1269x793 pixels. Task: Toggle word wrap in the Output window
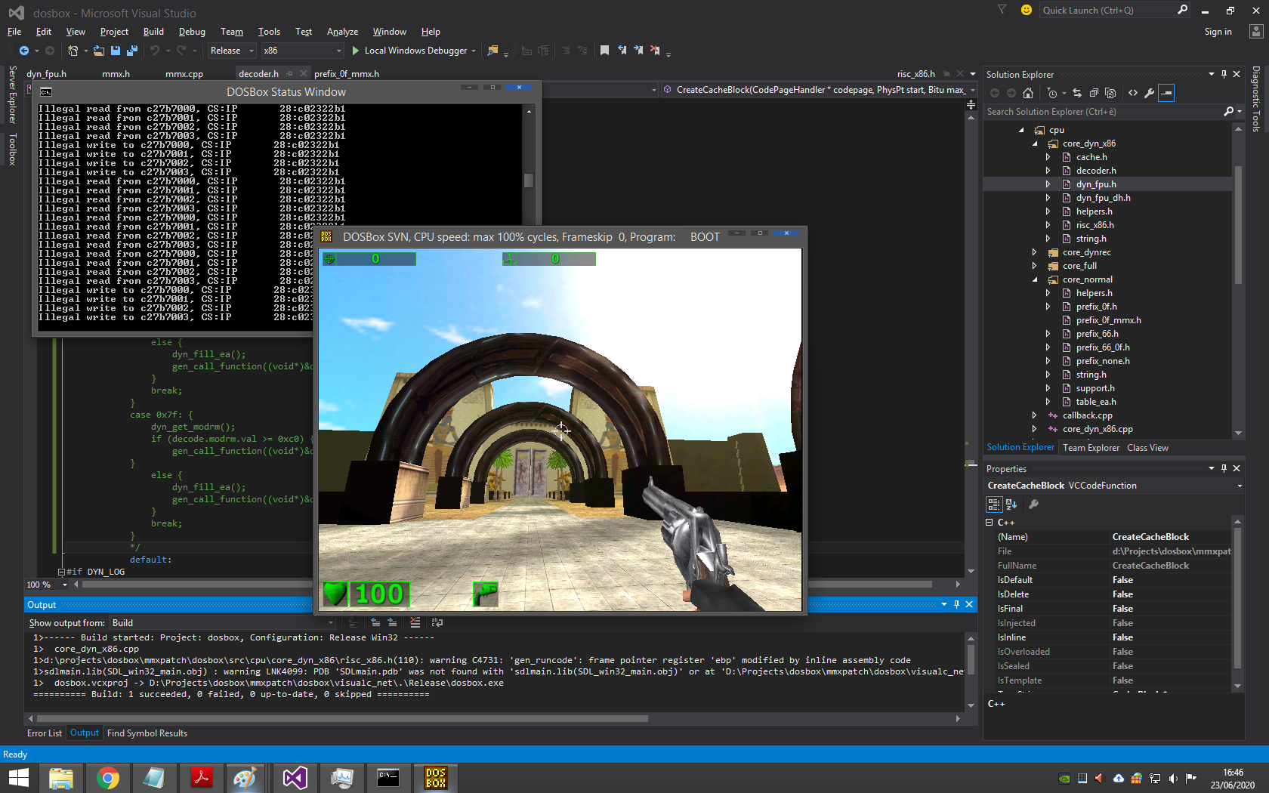[437, 622]
